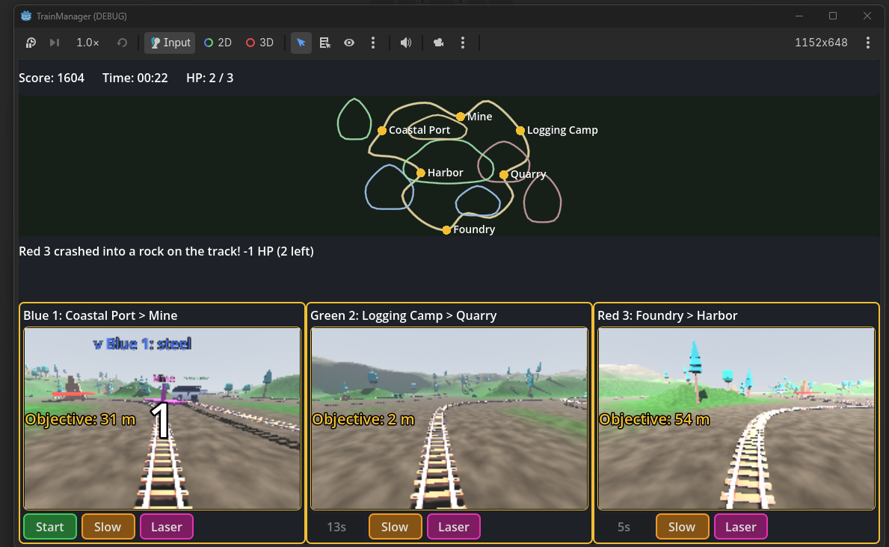Advance one frame with next-frame icon
This screenshot has width=889, height=547.
(55, 43)
